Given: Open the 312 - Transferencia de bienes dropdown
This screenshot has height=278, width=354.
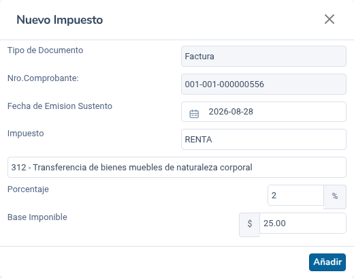Looking at the screenshot, I should tap(177, 168).
